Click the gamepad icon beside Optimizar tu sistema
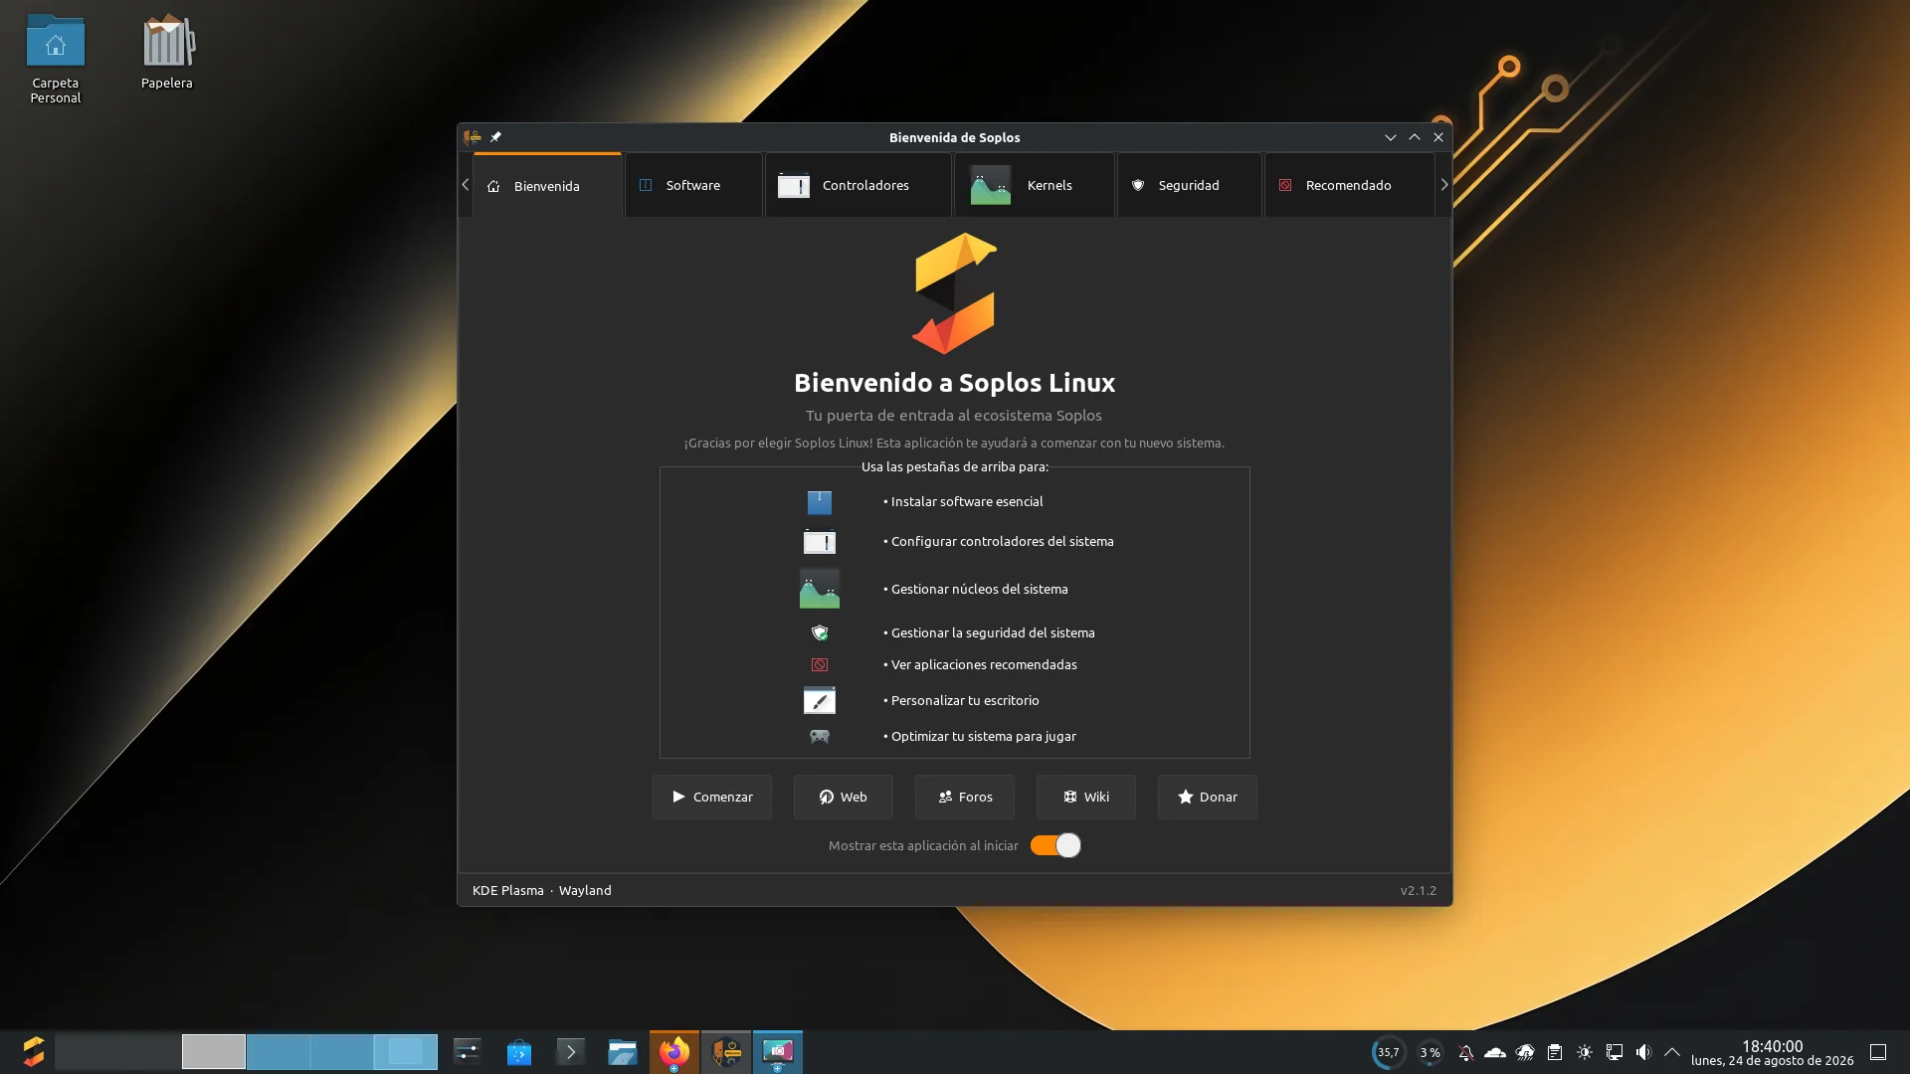1910x1074 pixels. coord(820,736)
